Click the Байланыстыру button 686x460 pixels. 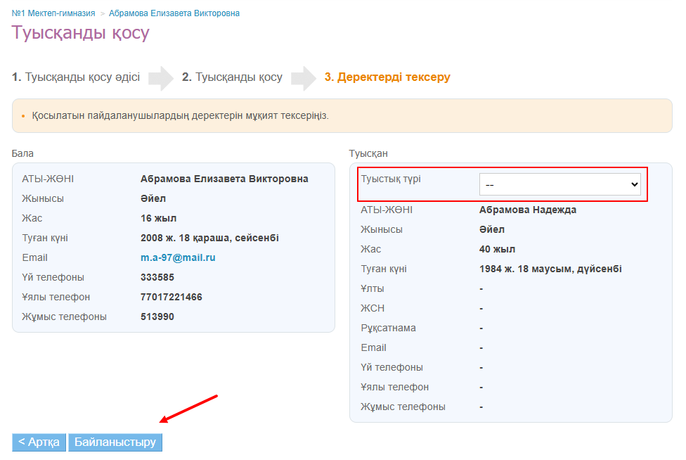115,442
